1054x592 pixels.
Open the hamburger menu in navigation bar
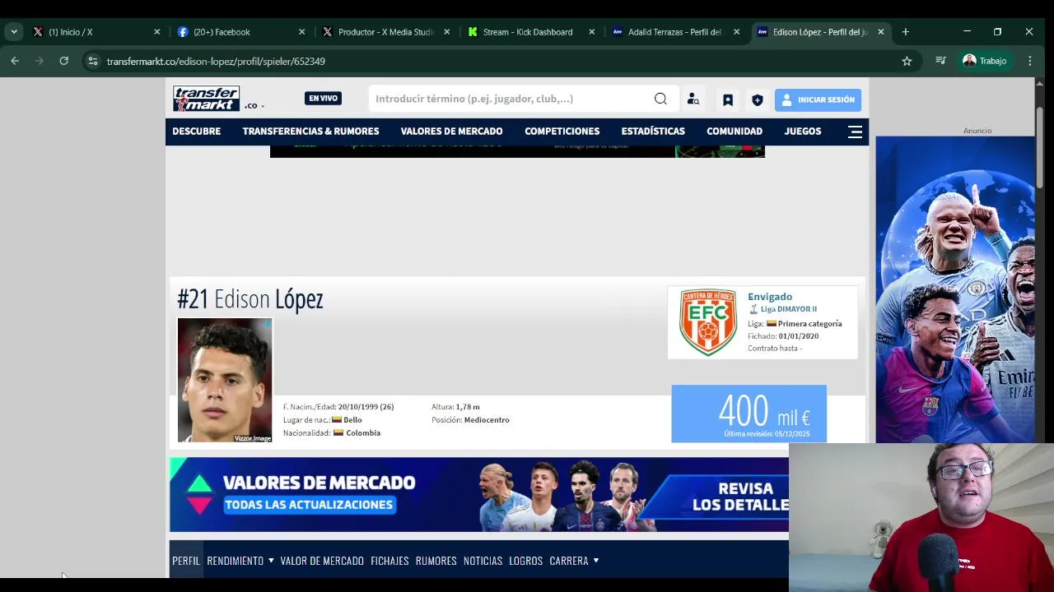tap(855, 132)
